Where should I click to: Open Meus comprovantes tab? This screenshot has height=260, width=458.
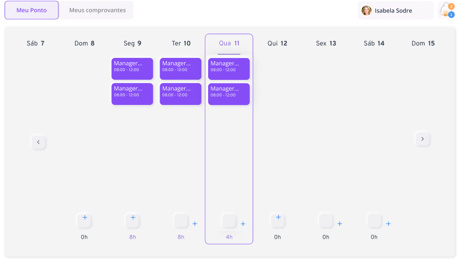98,10
